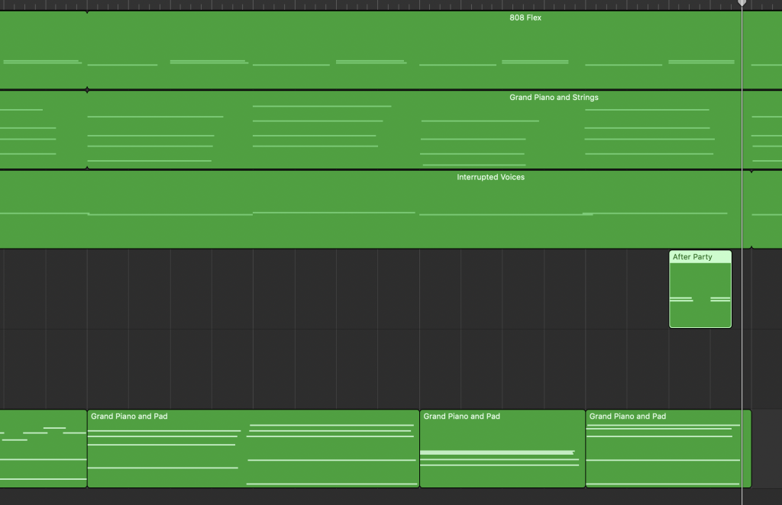Click the notes inside After Party region

tap(680, 299)
